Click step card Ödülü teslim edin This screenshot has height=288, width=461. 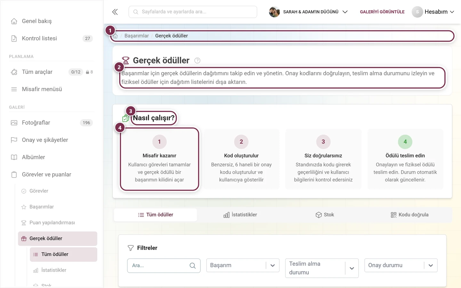tap(405, 159)
